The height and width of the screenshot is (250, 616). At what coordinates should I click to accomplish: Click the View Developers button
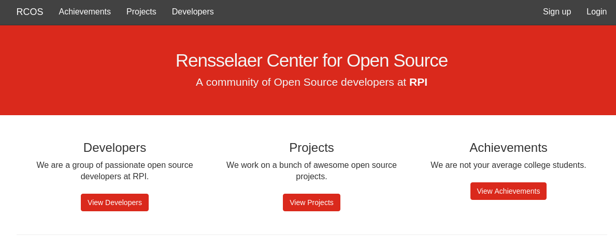coord(114,202)
